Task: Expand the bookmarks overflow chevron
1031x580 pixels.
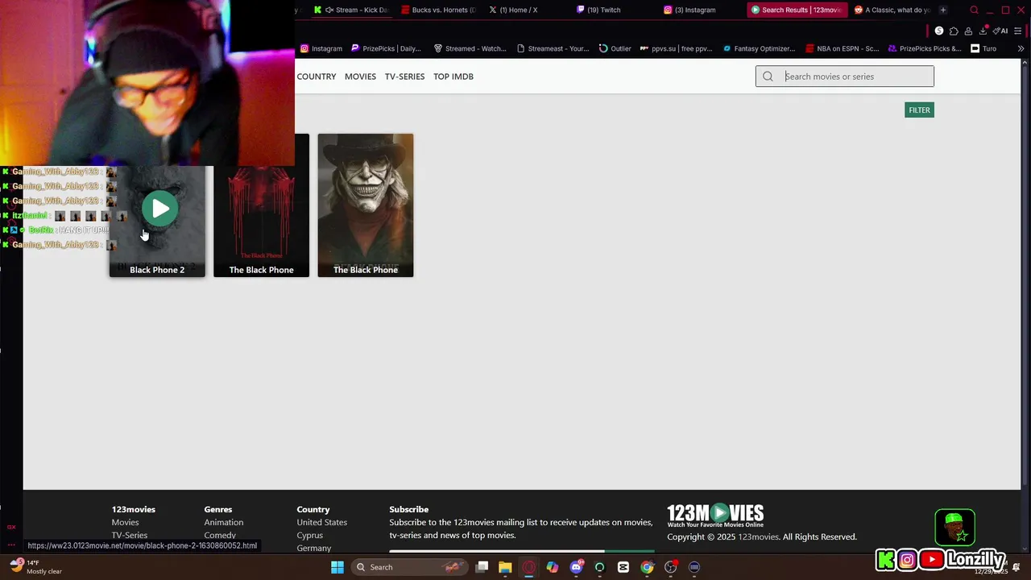Action: tap(1021, 48)
